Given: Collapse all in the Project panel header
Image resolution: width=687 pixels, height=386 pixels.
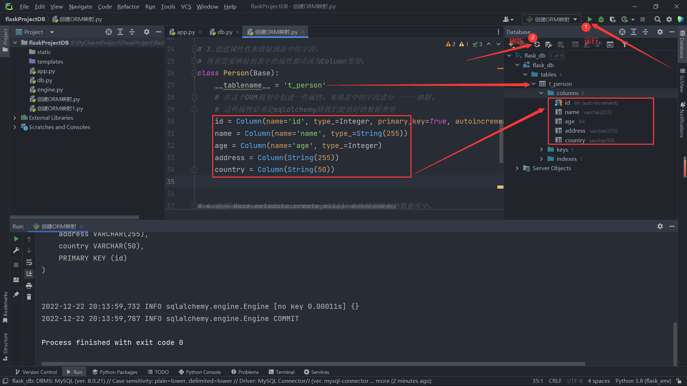Looking at the screenshot, I should click(x=132, y=32).
